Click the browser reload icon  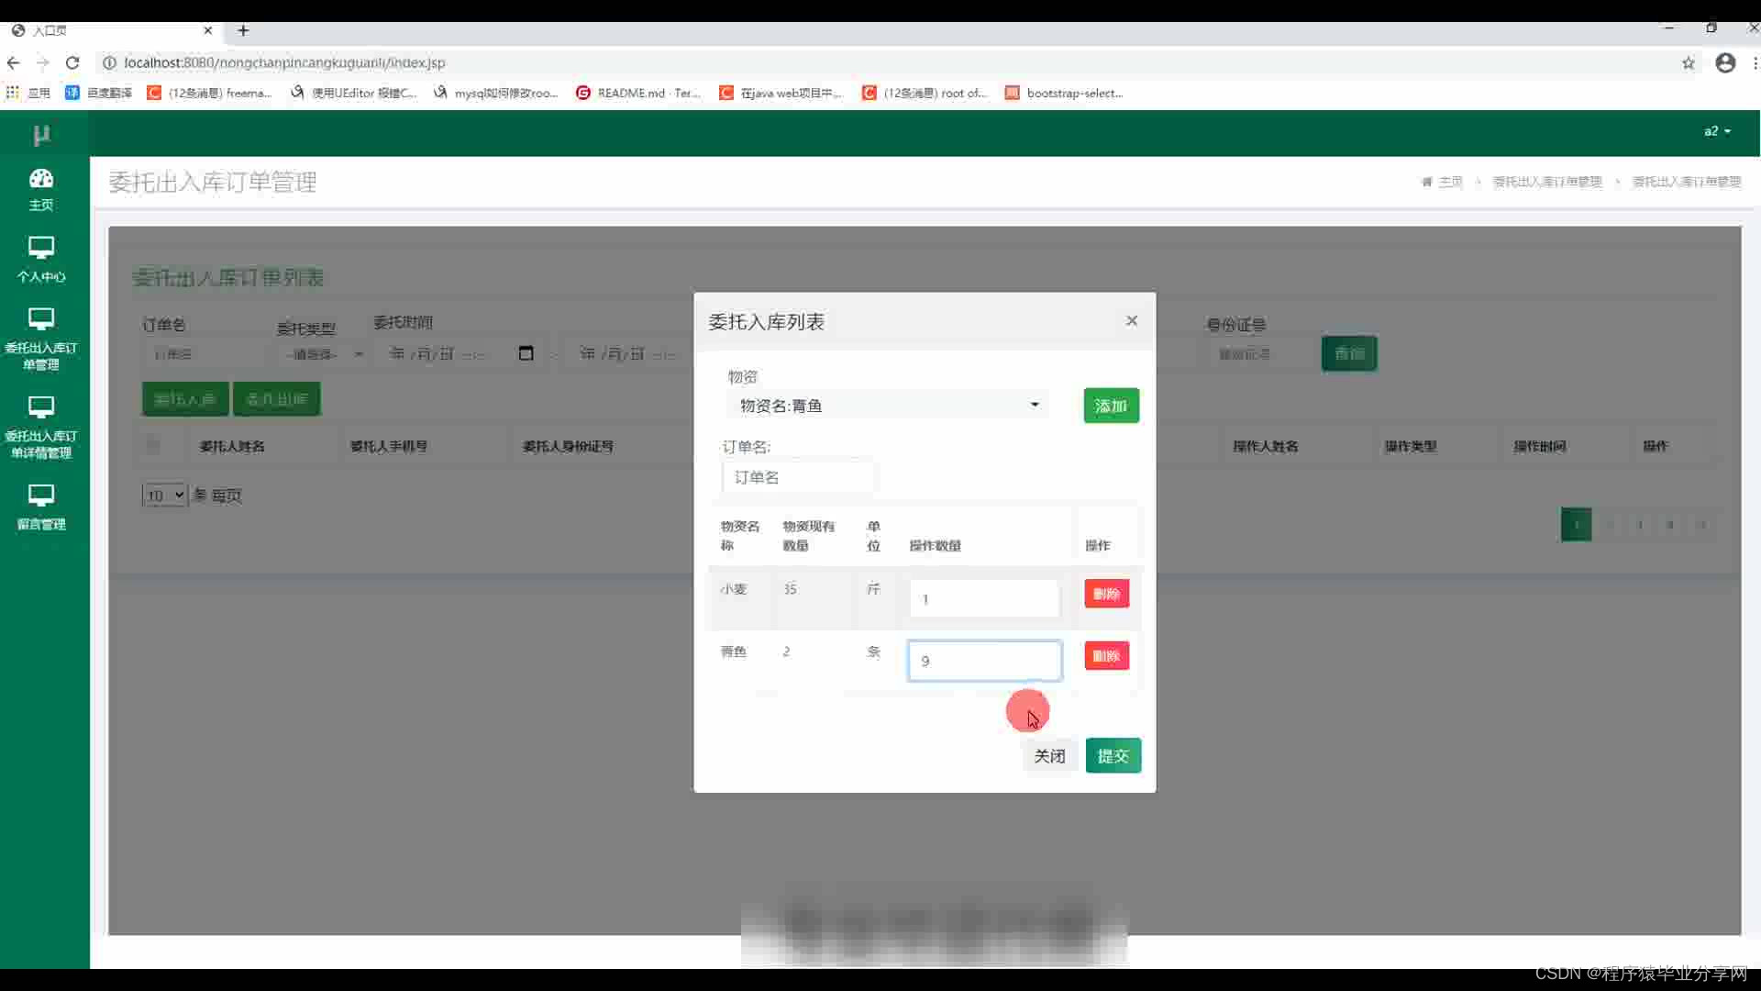coord(72,62)
